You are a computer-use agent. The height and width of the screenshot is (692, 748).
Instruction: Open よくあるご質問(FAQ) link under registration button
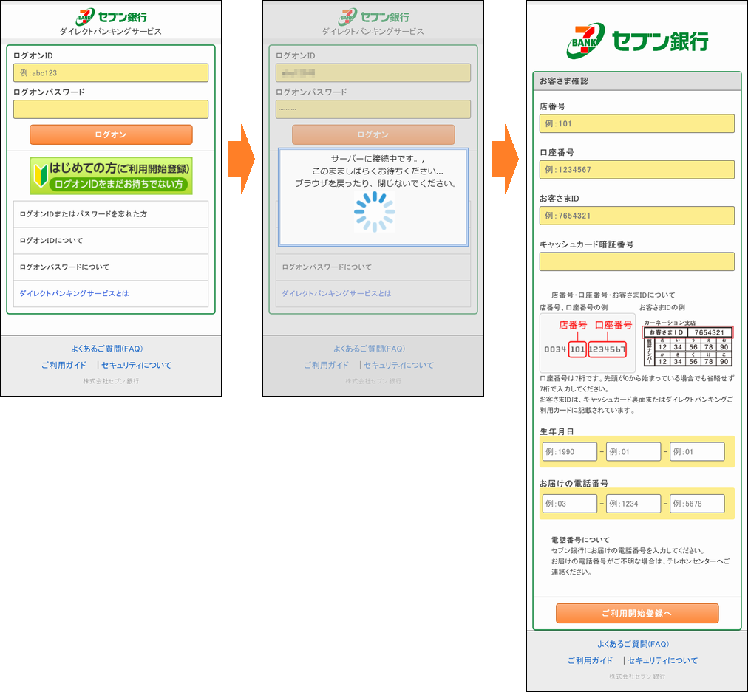[x=633, y=644]
